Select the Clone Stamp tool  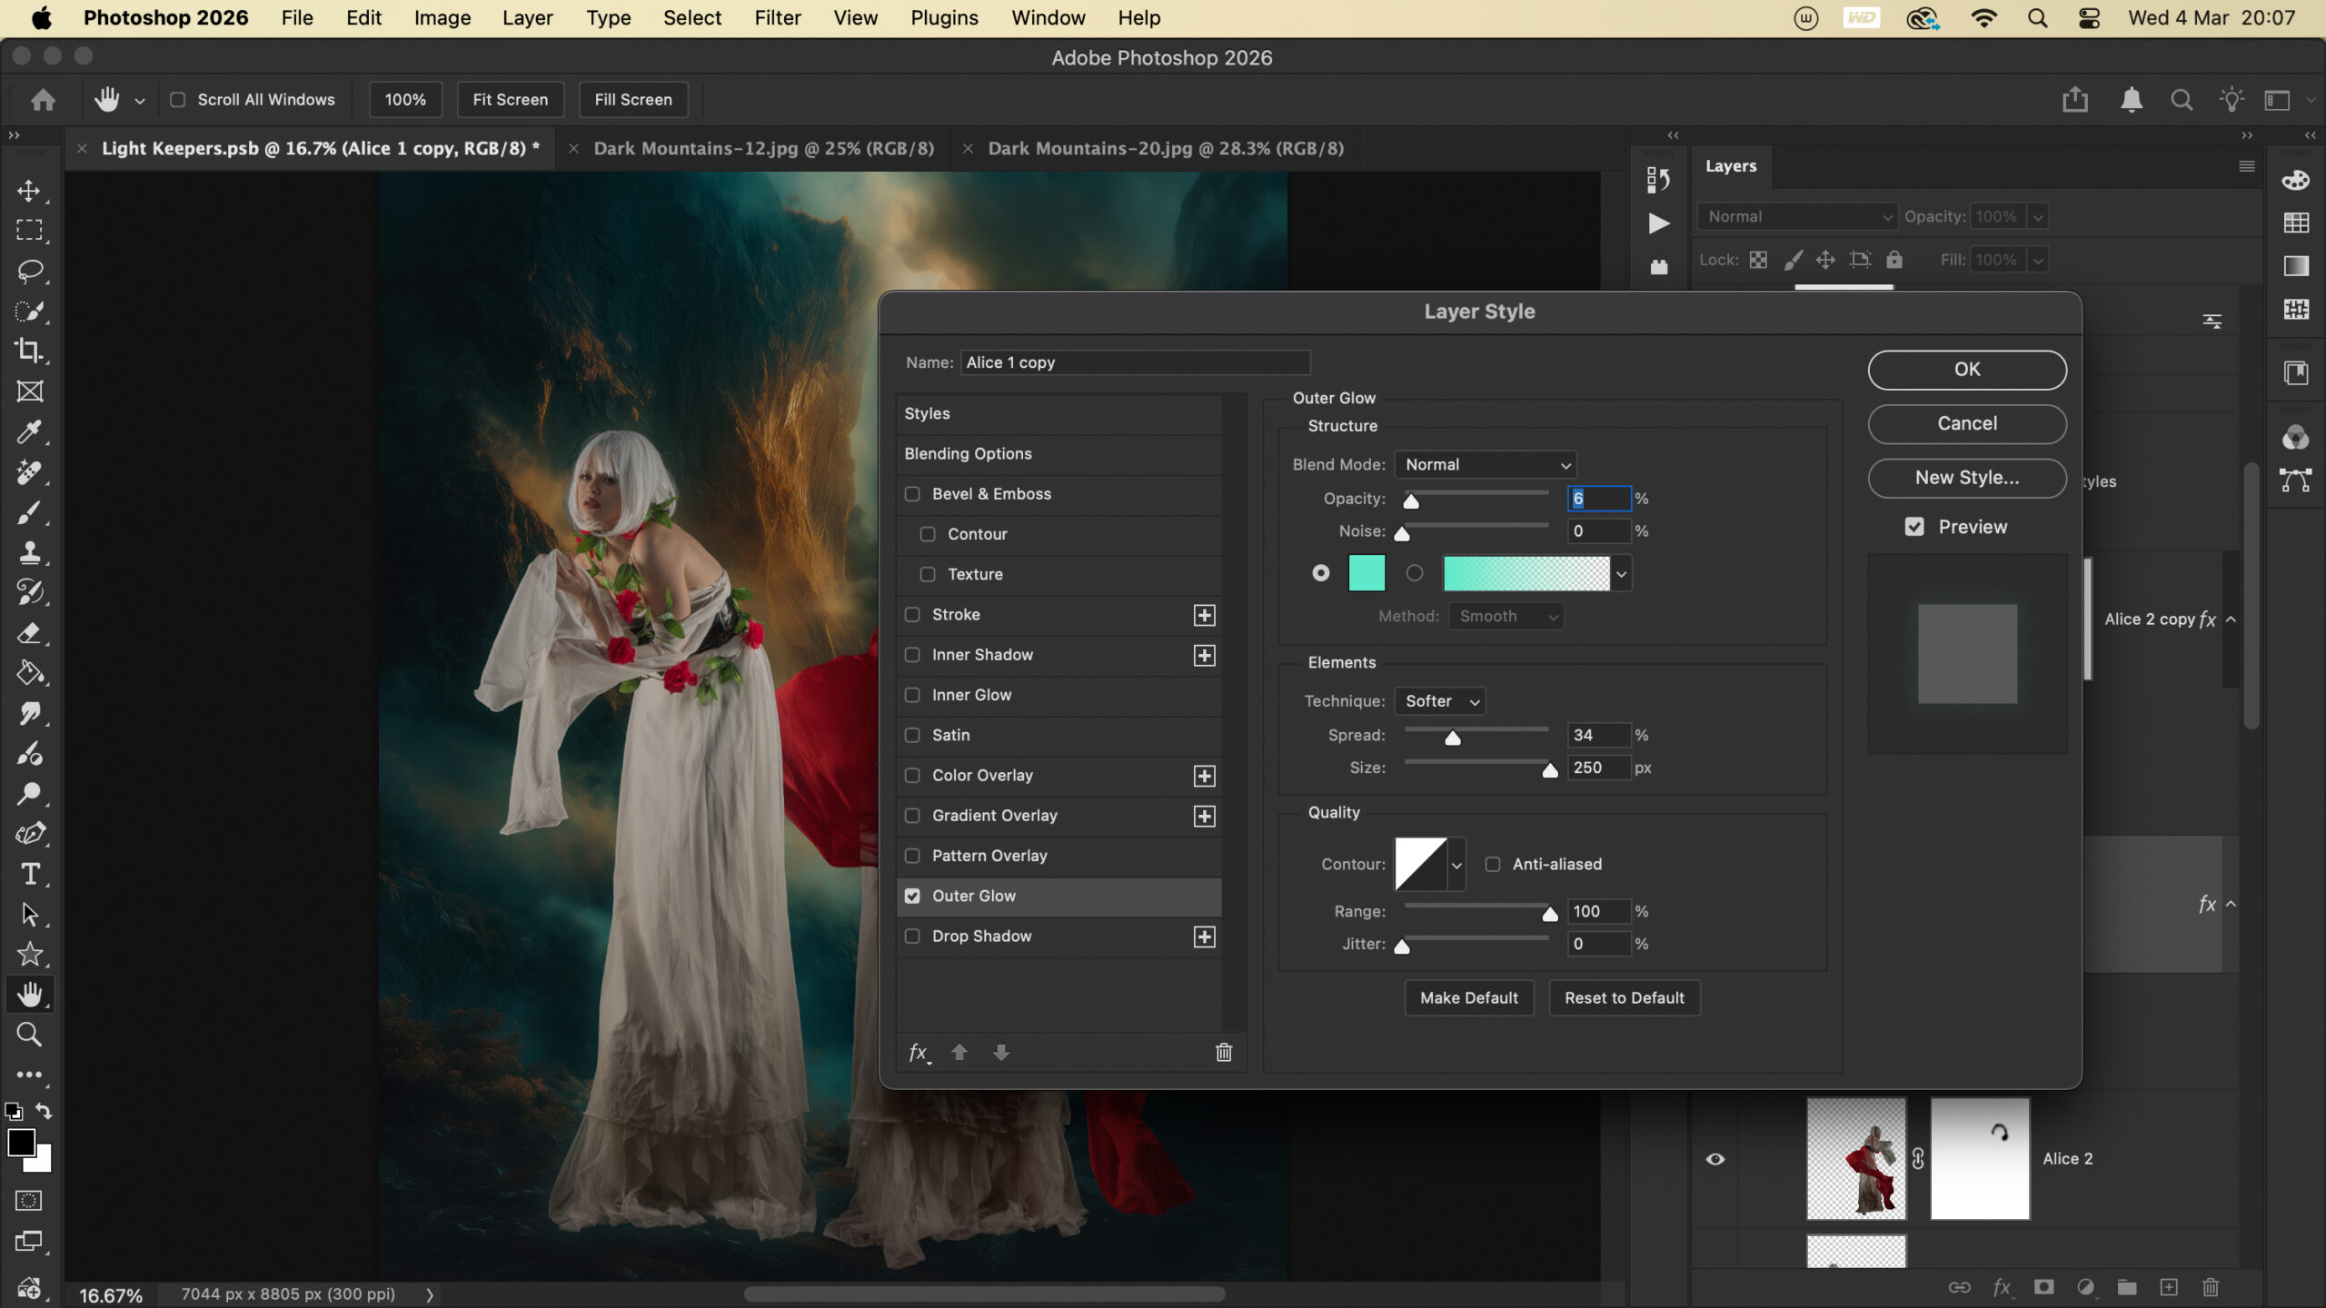click(x=29, y=552)
